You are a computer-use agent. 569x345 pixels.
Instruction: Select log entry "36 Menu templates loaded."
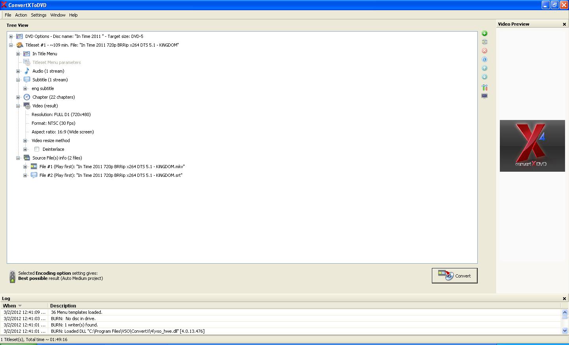[x=281, y=312]
